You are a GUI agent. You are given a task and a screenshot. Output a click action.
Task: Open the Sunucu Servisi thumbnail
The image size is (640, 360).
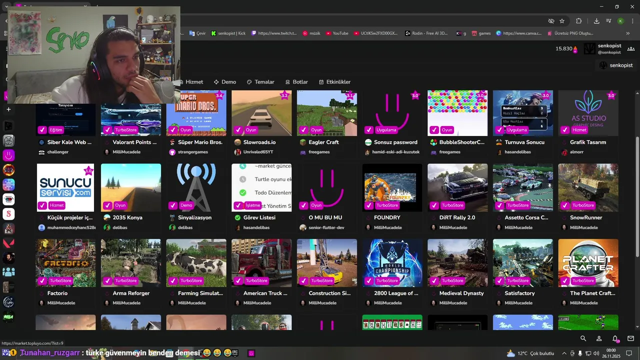click(x=65, y=187)
